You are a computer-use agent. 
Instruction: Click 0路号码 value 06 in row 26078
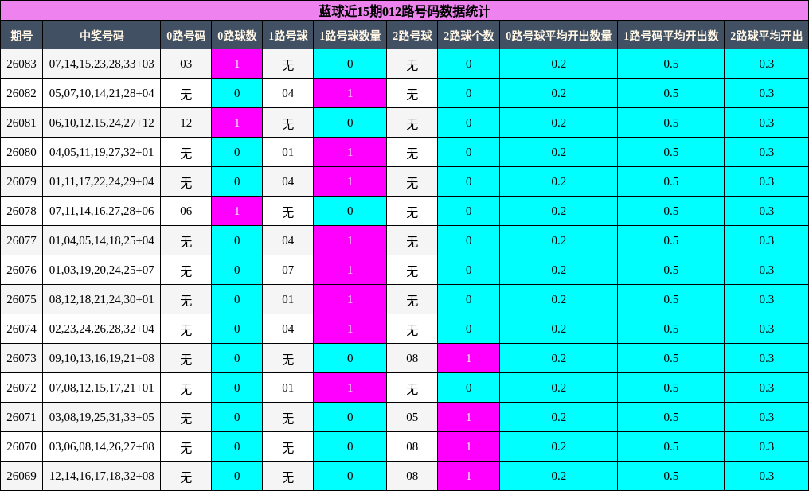pyautogui.click(x=186, y=211)
